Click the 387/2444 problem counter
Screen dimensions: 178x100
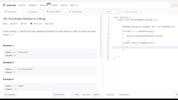(86, 94)
